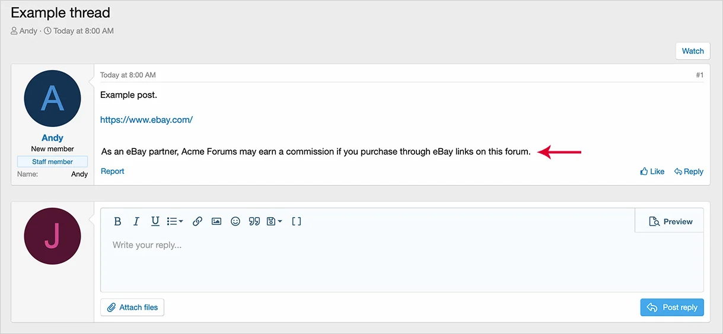Open the save draft dropdown
723x334 pixels.
(274, 221)
